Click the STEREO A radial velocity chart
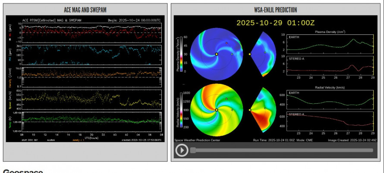Image resolution: width=384 pixels, height=173 pixels. [x=330, y=122]
